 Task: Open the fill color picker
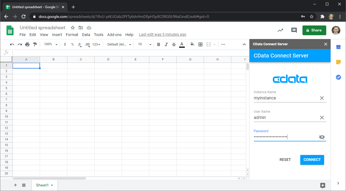[192, 44]
